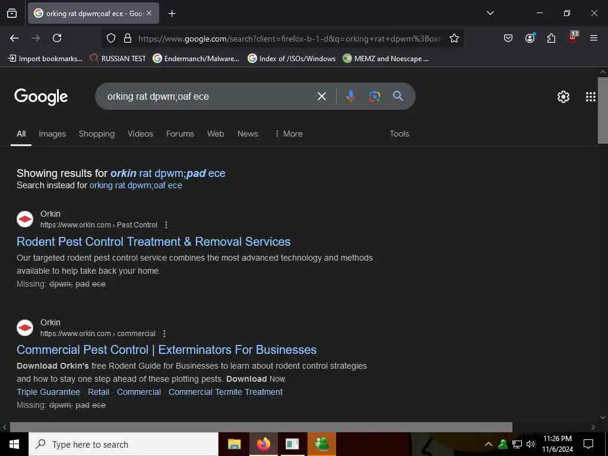Open 'Rodent Pest Control Treatment & Removal Services'
Screen dimensions: 608x456
click(154, 242)
